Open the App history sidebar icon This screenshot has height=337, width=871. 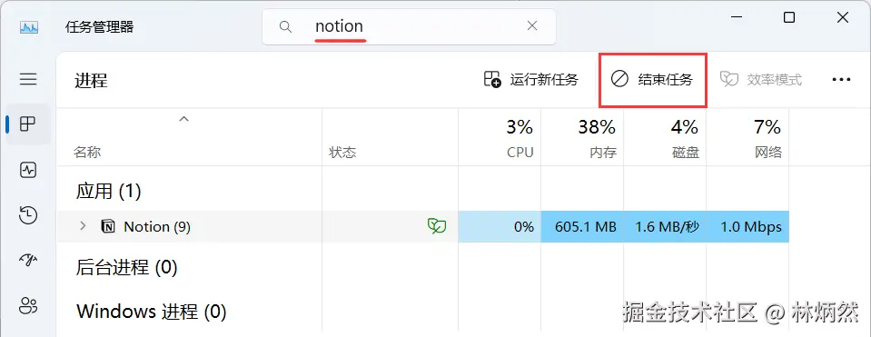coord(28,215)
